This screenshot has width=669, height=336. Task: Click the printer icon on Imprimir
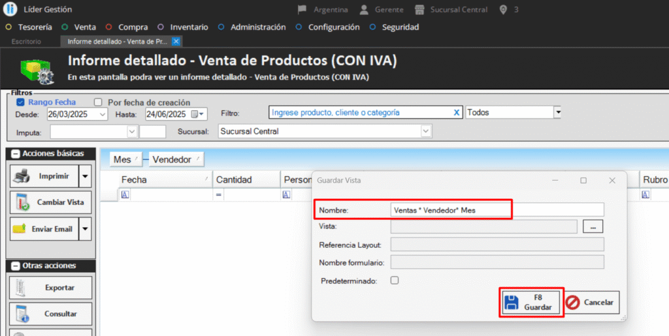click(22, 176)
